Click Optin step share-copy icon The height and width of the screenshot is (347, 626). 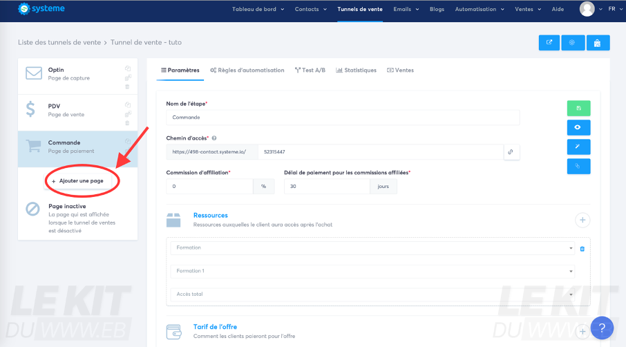(128, 77)
